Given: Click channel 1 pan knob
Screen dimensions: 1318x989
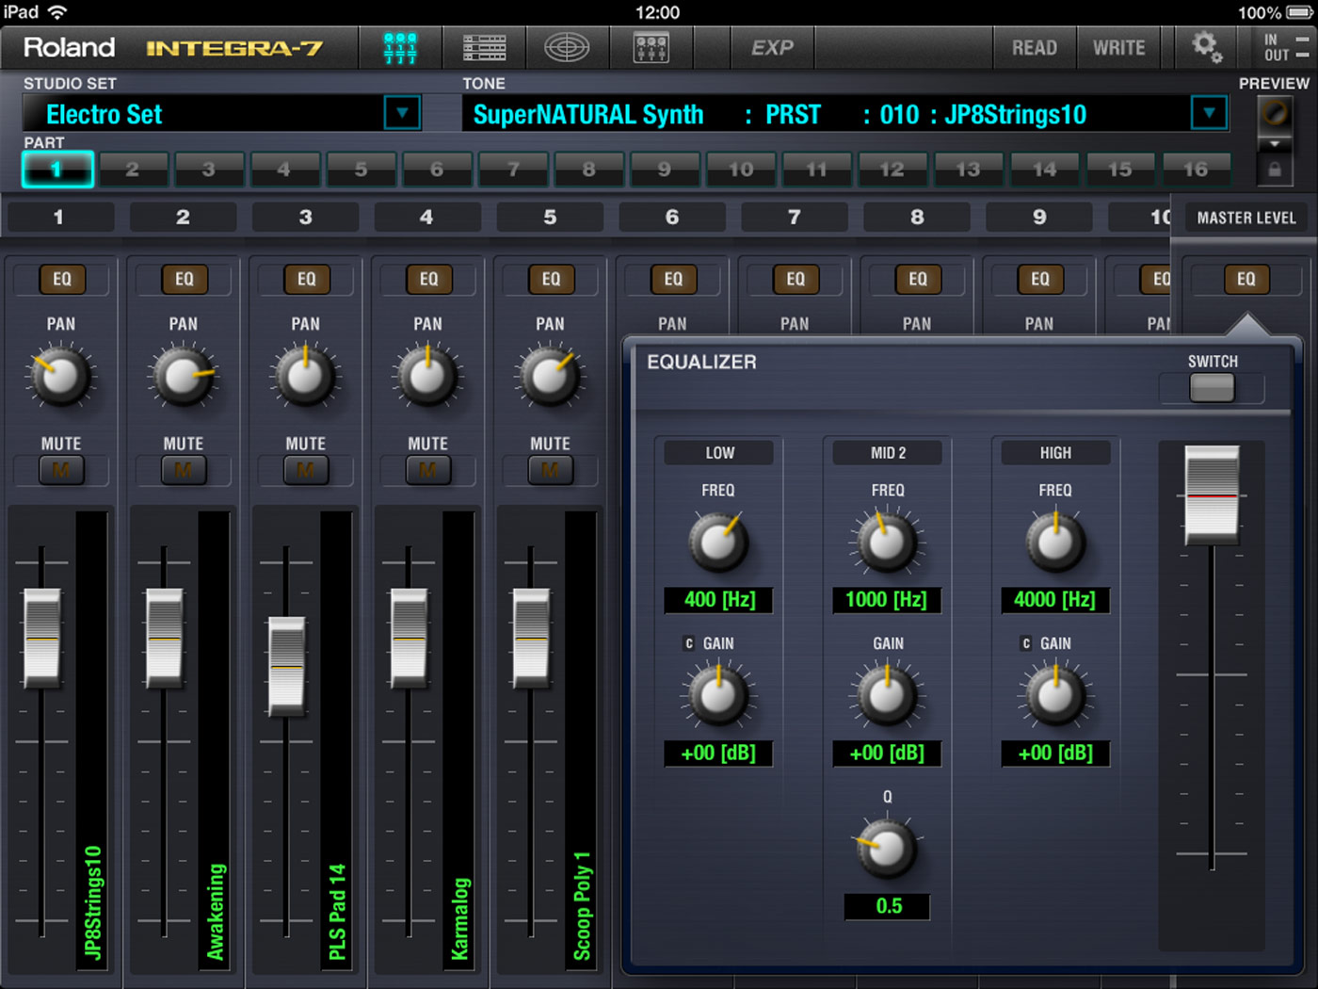Looking at the screenshot, I should click(60, 377).
